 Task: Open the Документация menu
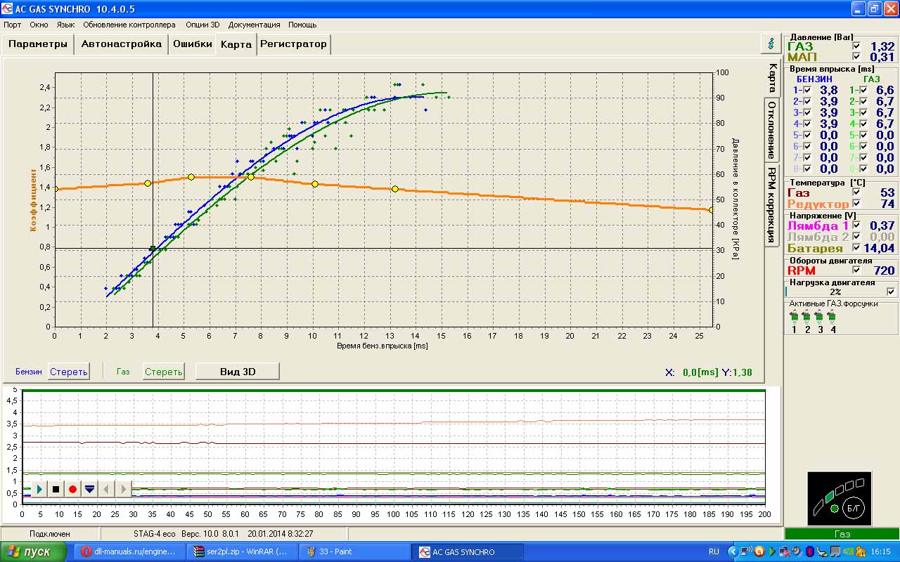(254, 25)
